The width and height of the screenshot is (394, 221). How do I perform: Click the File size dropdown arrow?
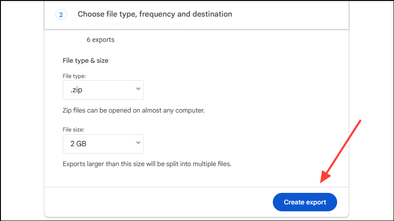[138, 143]
